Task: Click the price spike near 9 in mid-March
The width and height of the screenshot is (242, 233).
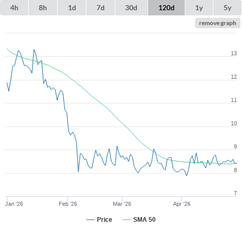Action: (x=154, y=149)
